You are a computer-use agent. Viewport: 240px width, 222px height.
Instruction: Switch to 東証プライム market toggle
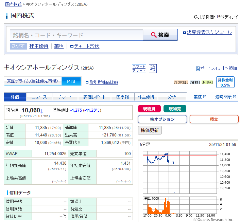coord(33,81)
